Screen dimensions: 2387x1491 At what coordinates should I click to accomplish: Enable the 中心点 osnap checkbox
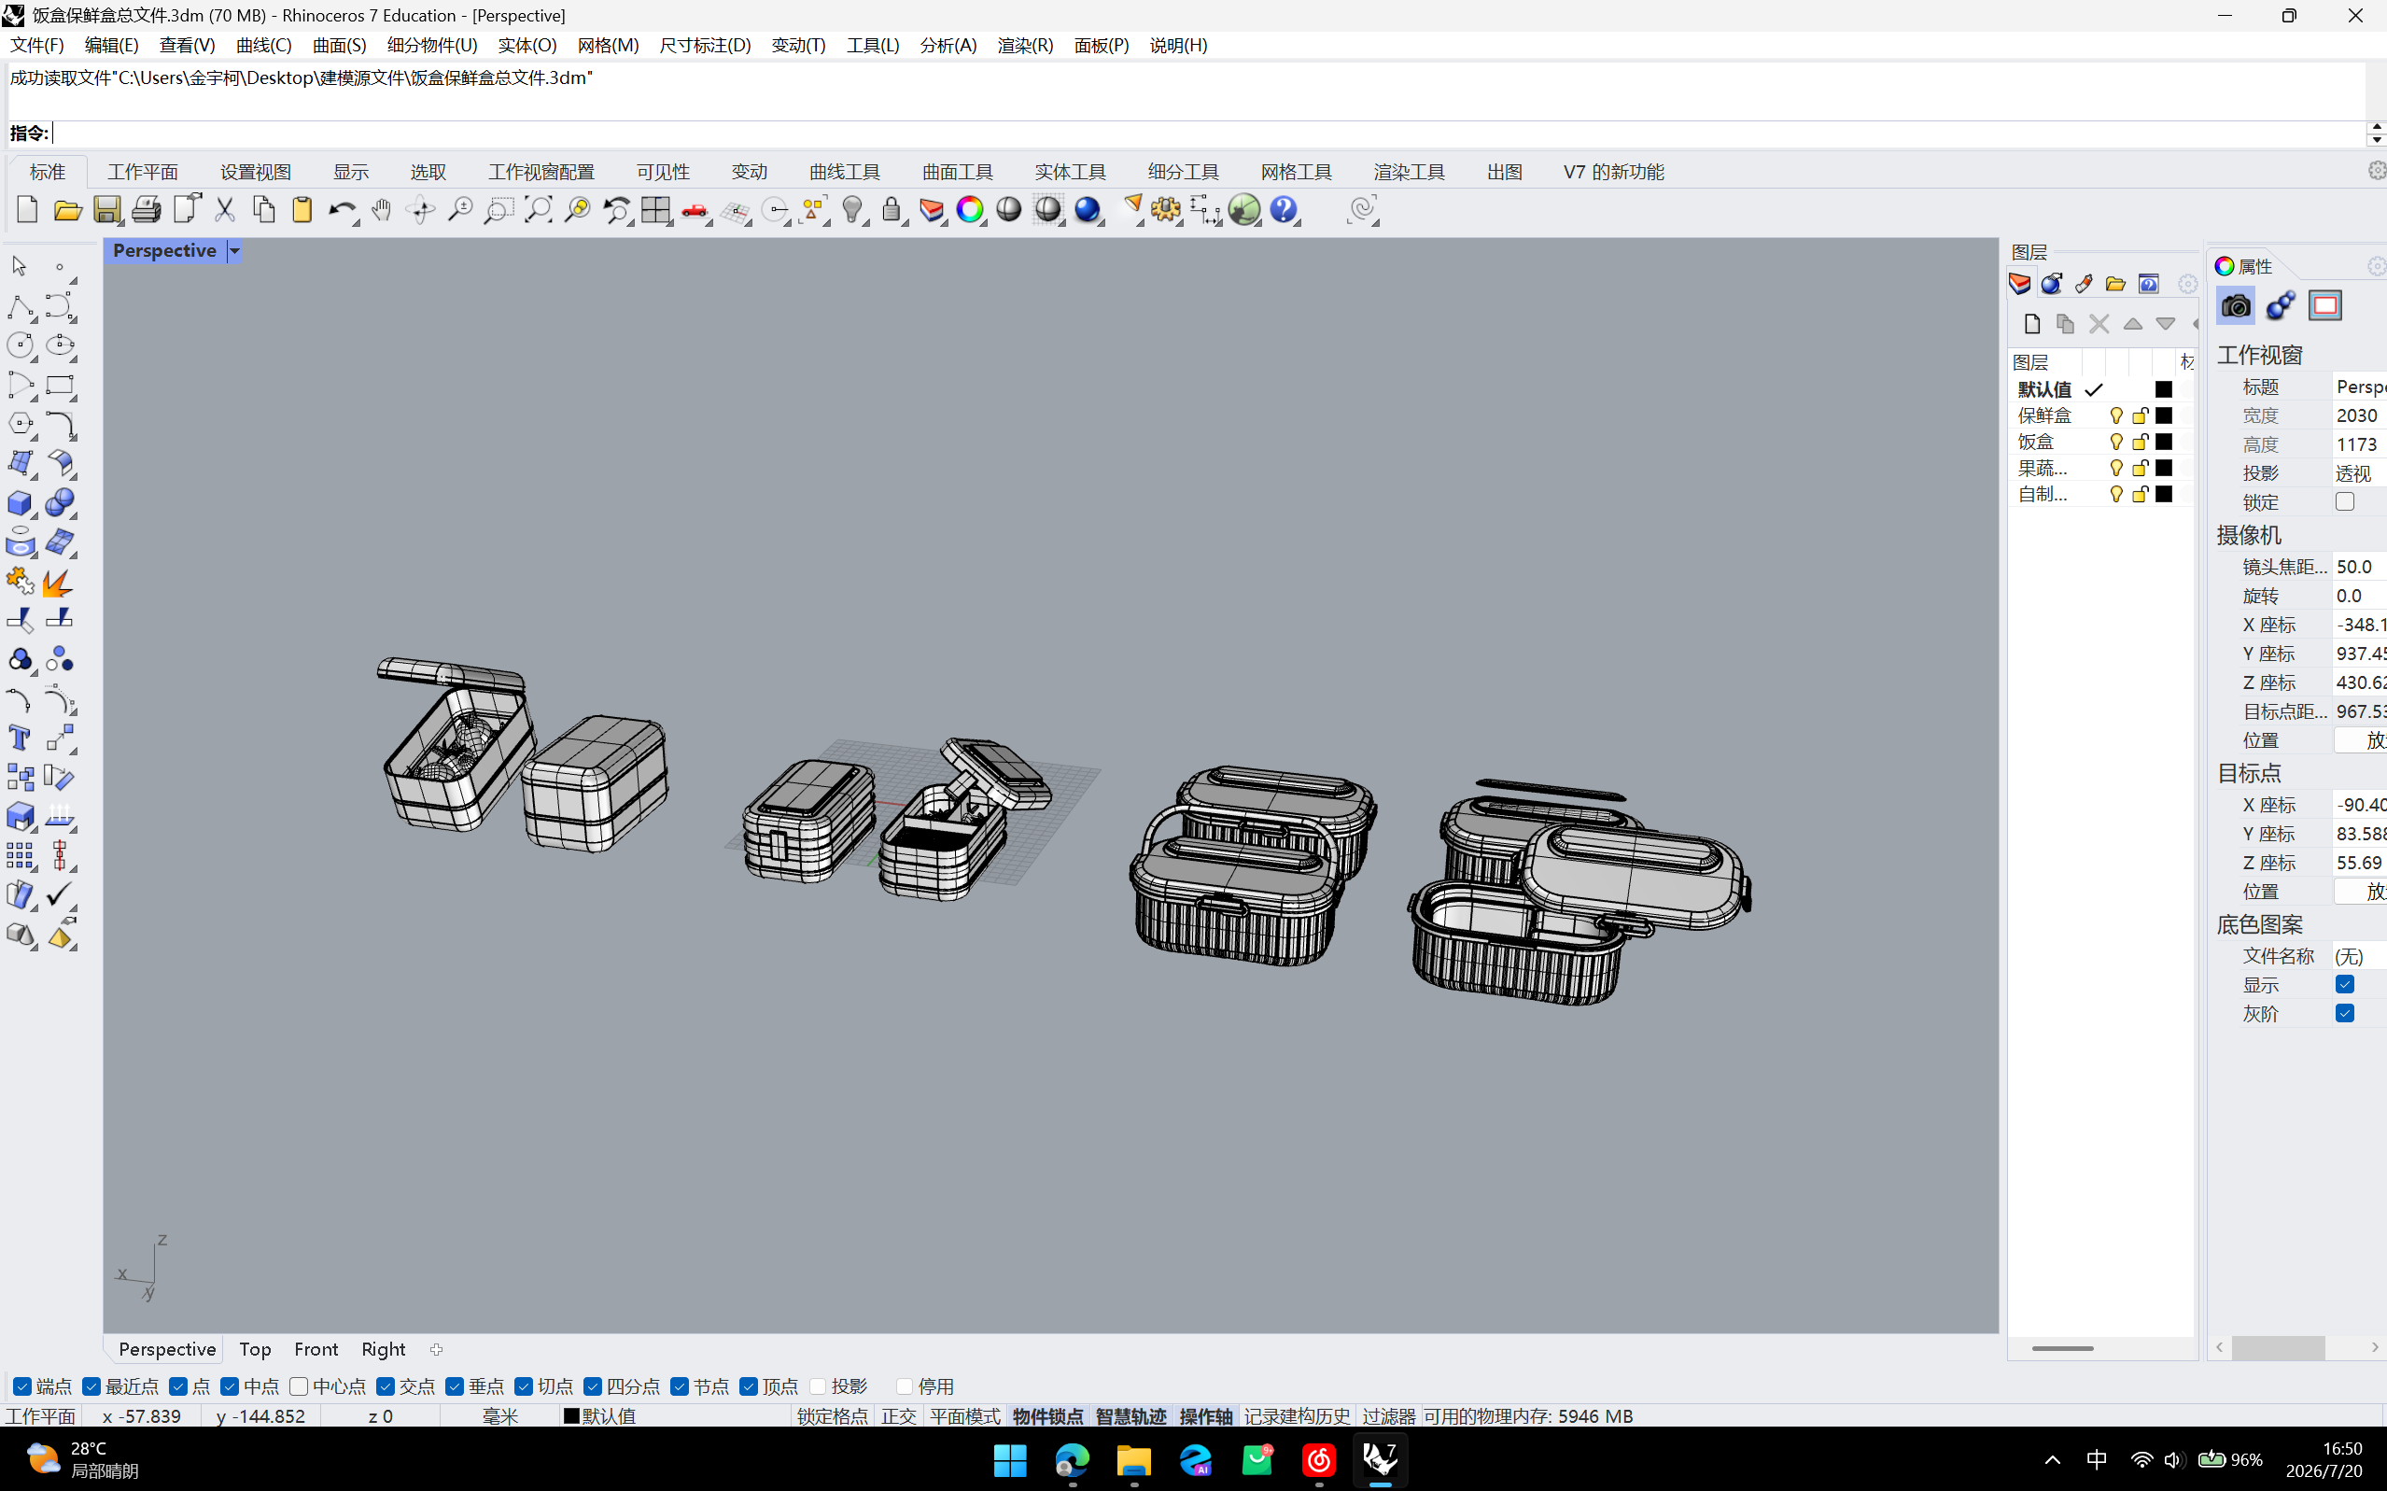pyautogui.click(x=299, y=1386)
